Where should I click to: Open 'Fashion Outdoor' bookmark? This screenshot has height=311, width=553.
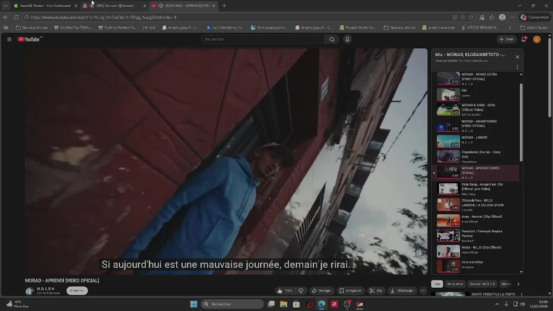pyautogui.click(x=117, y=28)
